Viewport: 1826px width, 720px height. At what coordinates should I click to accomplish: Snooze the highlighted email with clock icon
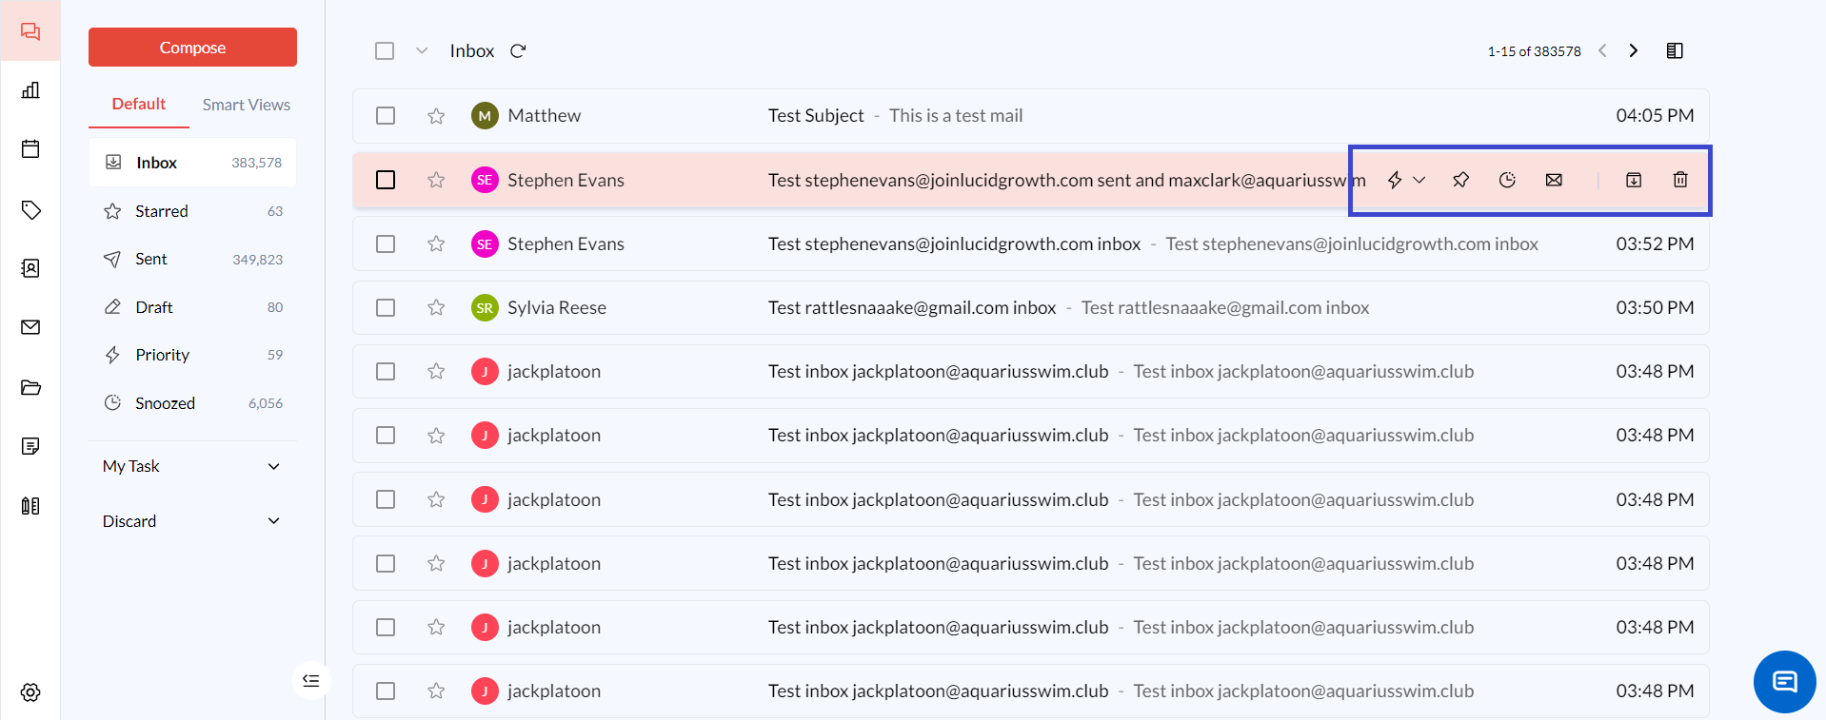[x=1506, y=180]
